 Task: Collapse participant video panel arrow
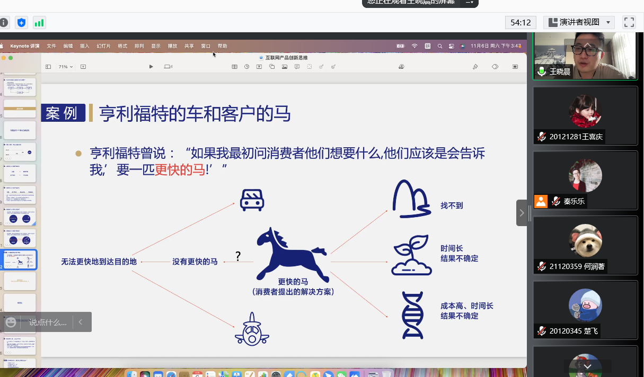[x=522, y=213]
